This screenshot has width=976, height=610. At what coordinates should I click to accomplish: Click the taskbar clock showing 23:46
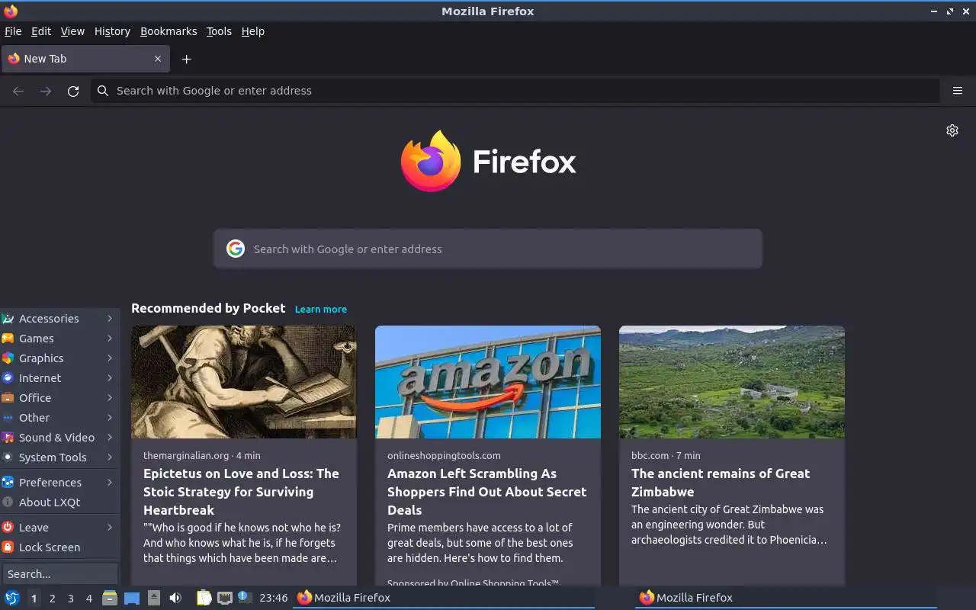[274, 598]
